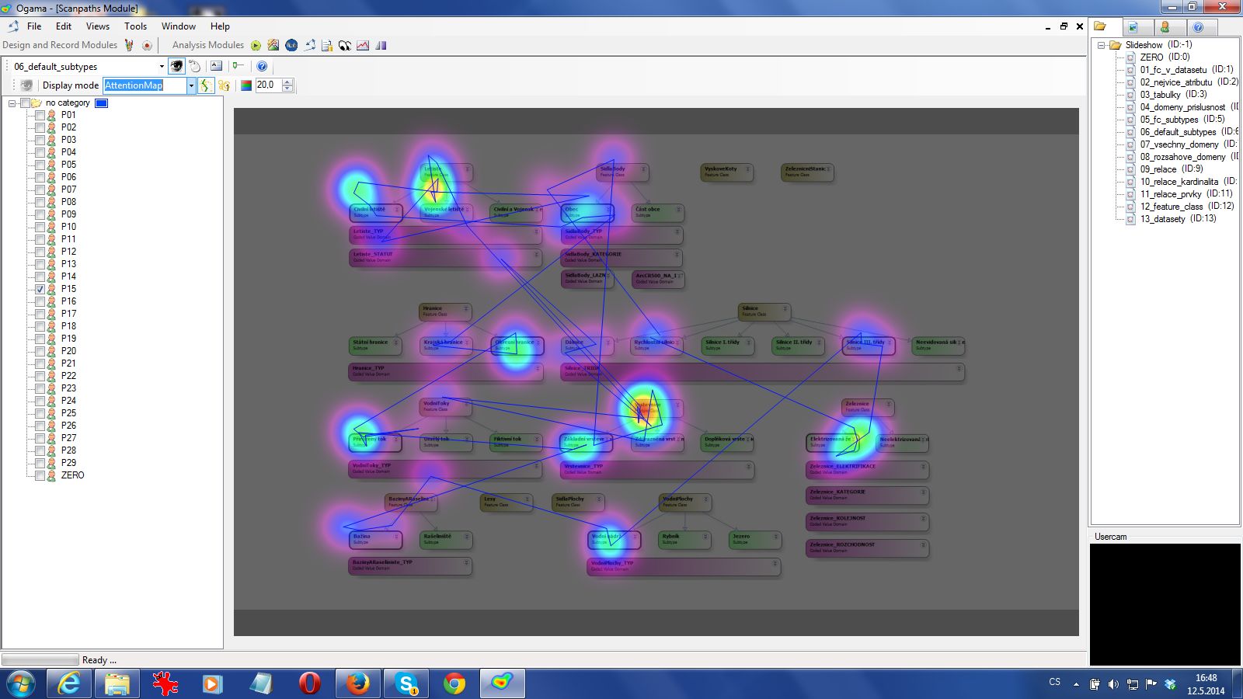1243x699 pixels.
Task: Click the export image icon next to mouse icon
Action: point(217,66)
